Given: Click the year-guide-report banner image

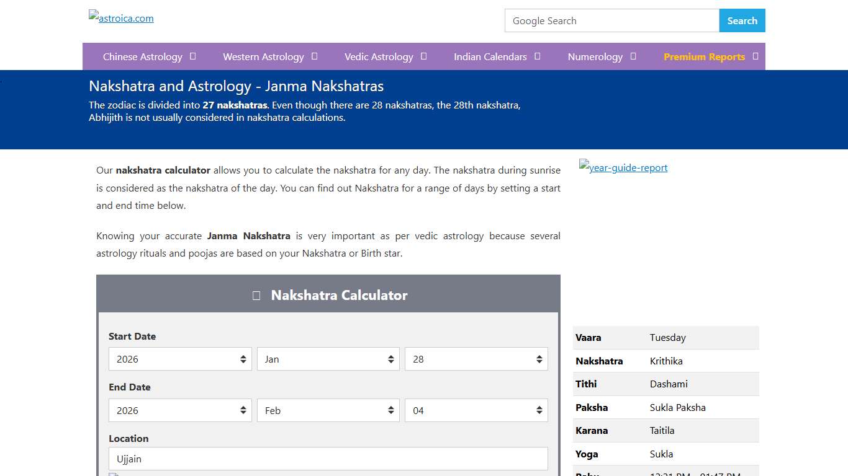Looking at the screenshot, I should [x=623, y=167].
